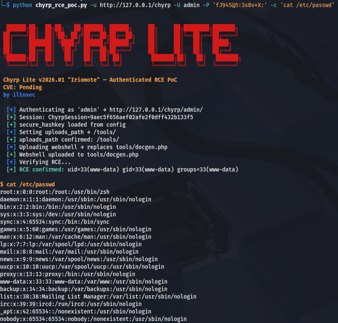The image size is (338, 323).
Task: Click the news:x:9:9 passwd entry
Action: pos(79,259)
